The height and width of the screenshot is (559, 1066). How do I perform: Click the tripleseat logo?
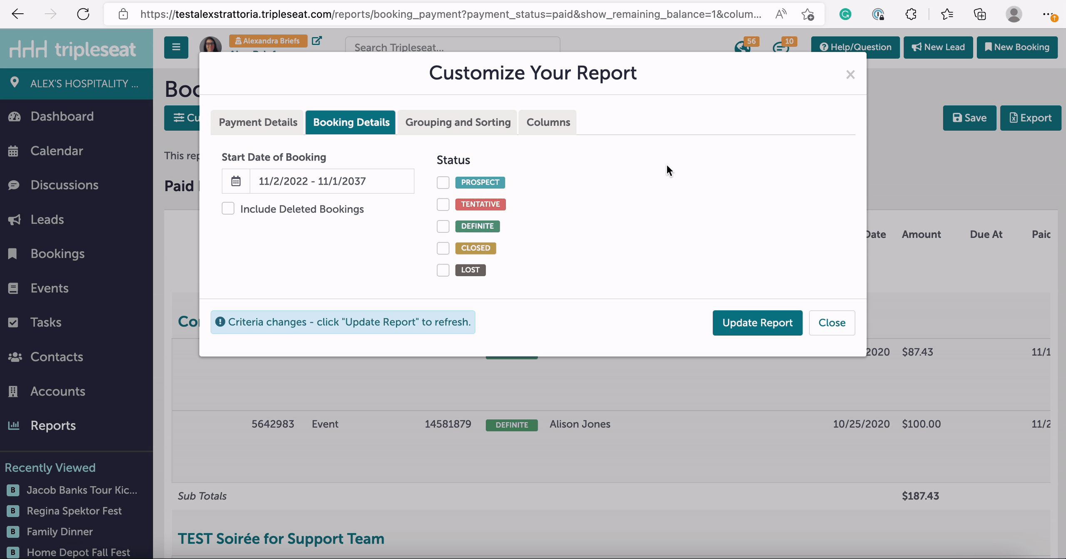pos(72,49)
